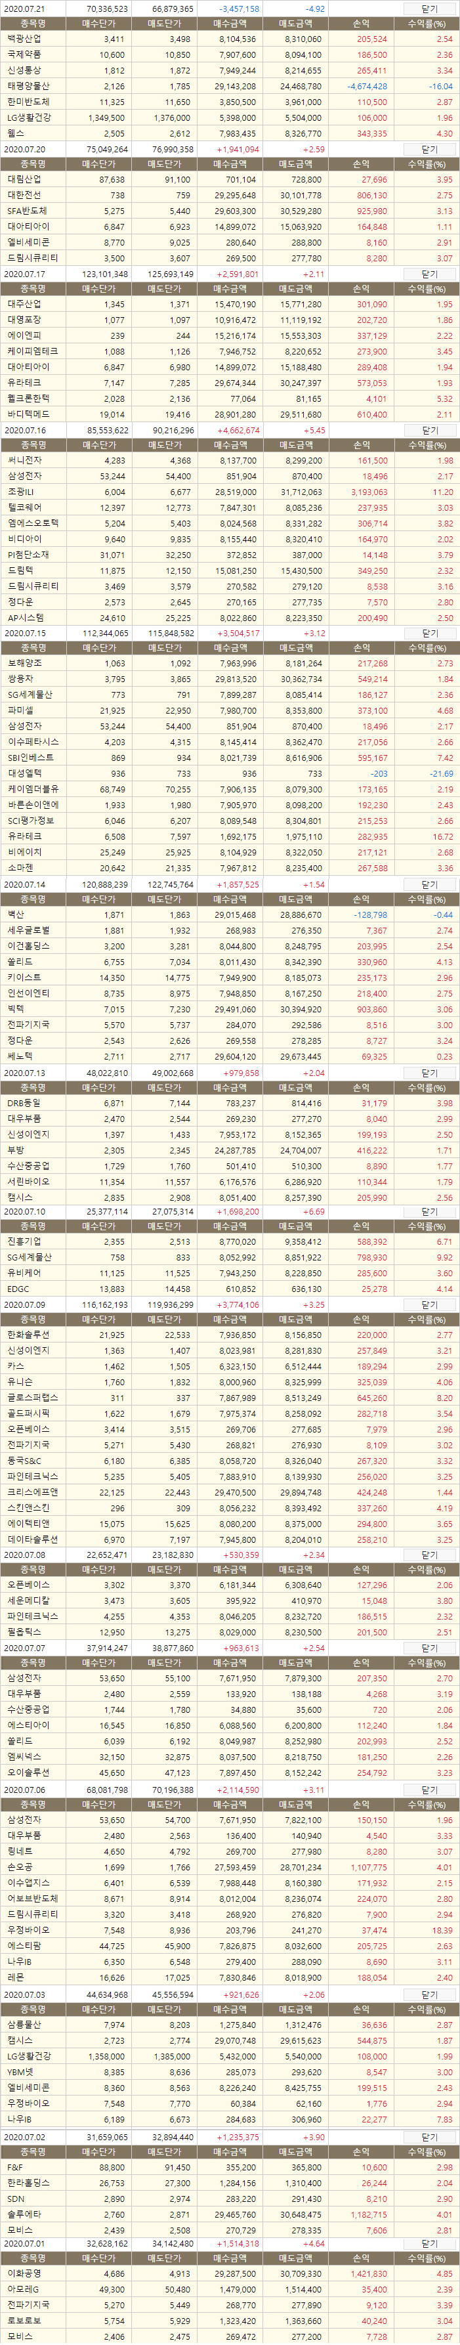Viewport: 460px width, 2345px height.
Task: Close the 2020.07.08 trade list
Action: pyautogui.click(x=429, y=1556)
